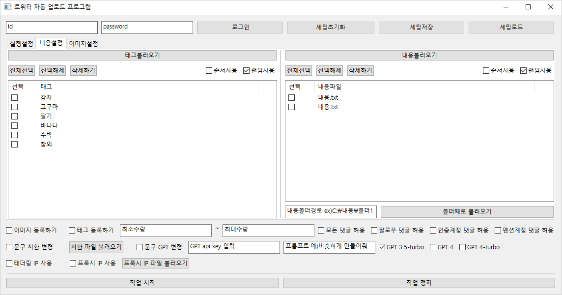Viewport: 562px width, 295px height.
Task: Click the 폴더째로 불러오기 button
Action: 467,212
